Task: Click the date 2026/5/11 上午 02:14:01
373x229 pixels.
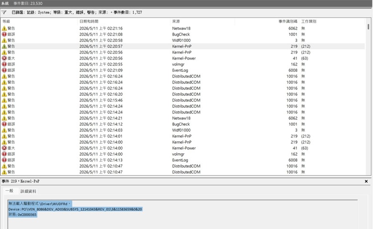Action: click(101, 136)
